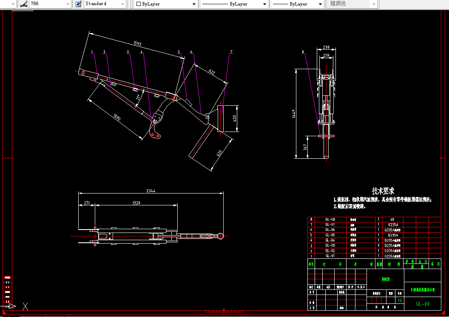Select the 420 vertical dimension text
The width and height of the screenshot is (449, 317).
coord(235,118)
